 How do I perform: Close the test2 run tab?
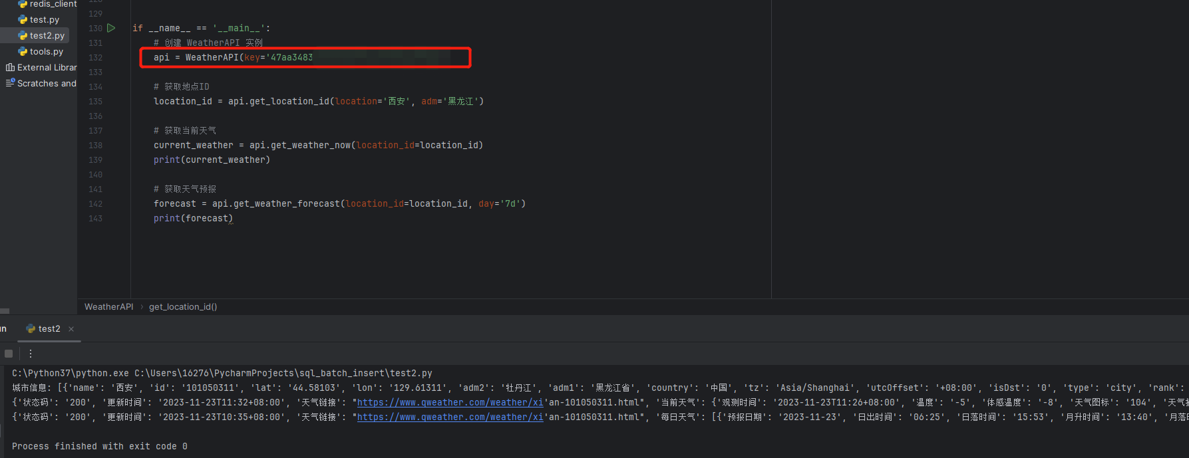pos(71,329)
